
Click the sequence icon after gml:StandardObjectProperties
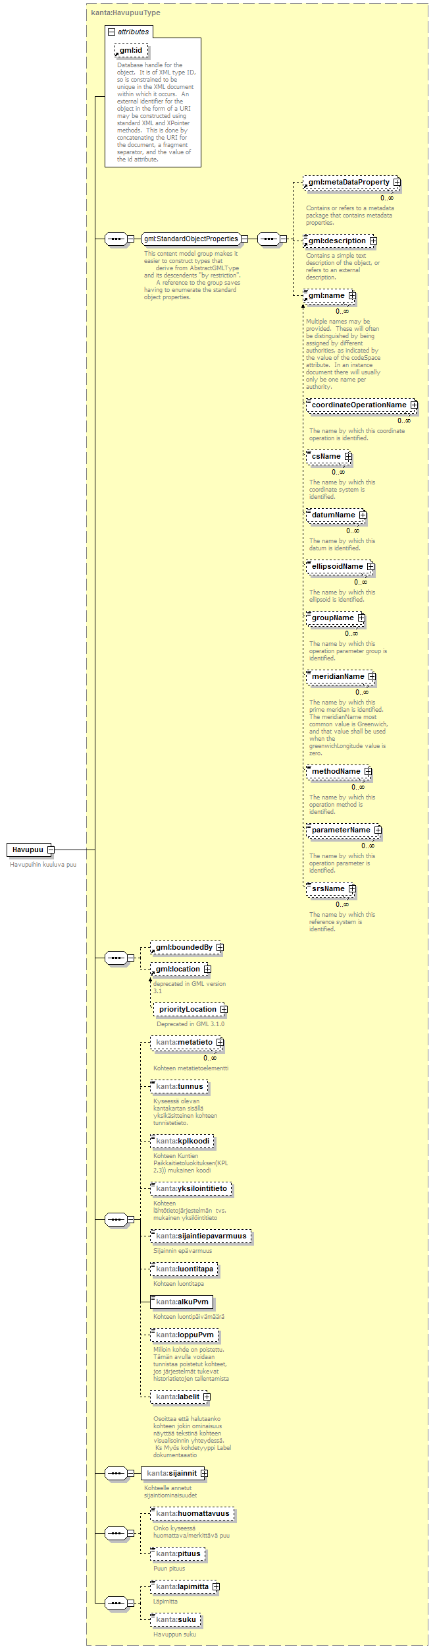[x=269, y=239]
